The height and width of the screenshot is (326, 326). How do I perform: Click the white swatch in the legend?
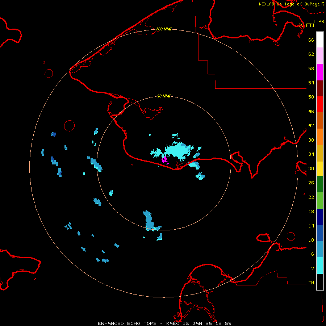(x=320, y=40)
